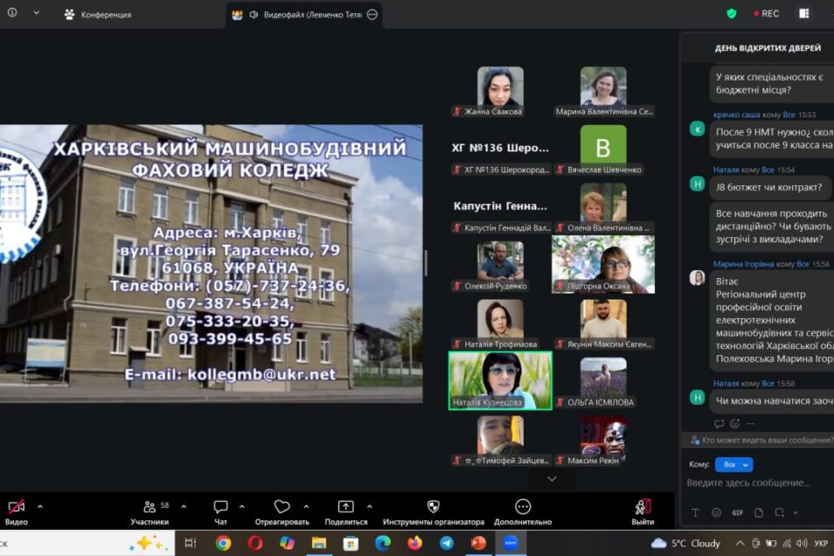Click sender name Марина Ігорівна in chat

click(743, 264)
